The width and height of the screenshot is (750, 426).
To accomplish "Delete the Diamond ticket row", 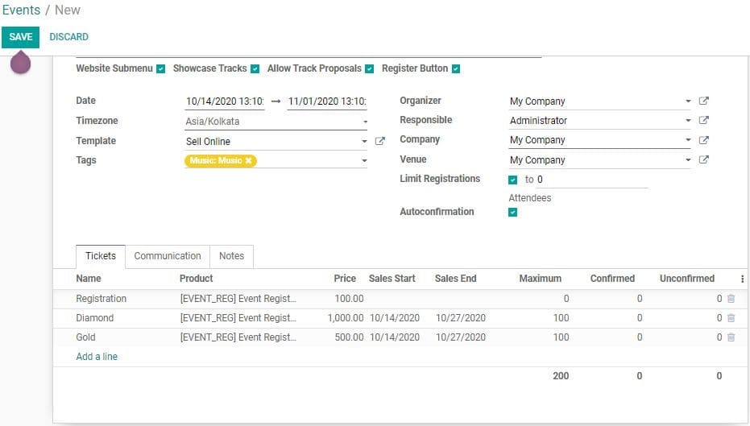I will coord(731,318).
